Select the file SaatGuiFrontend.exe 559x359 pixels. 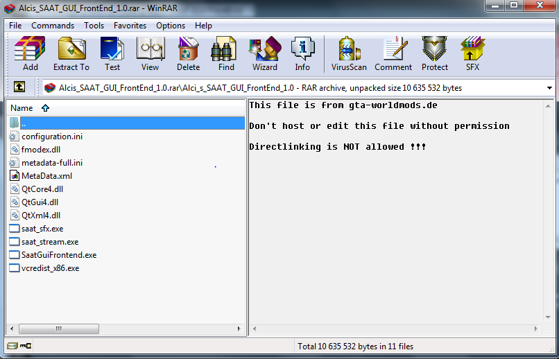coord(59,255)
